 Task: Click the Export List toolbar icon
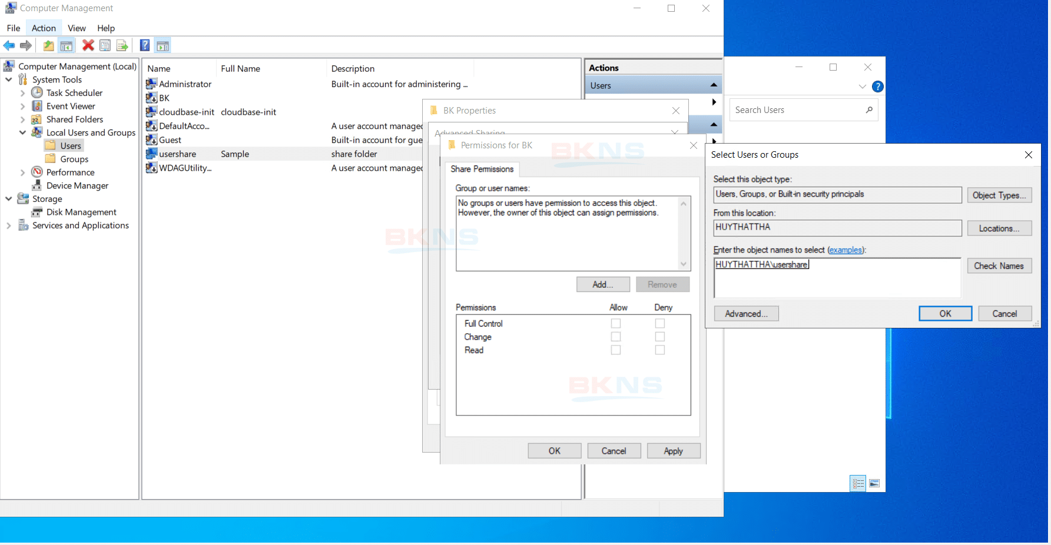click(x=122, y=45)
